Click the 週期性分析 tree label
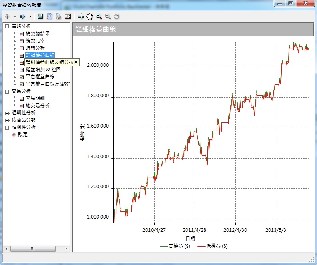Image resolution: width=317 pixels, height=265 pixels. [24, 113]
